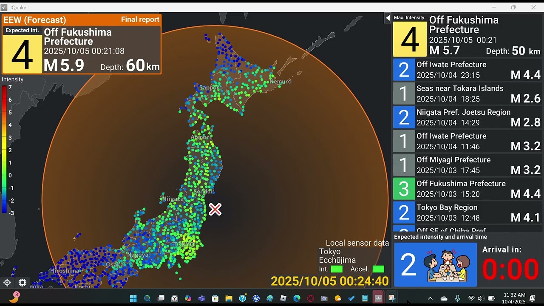Click the Osaka label on the map

[x=115, y=264]
